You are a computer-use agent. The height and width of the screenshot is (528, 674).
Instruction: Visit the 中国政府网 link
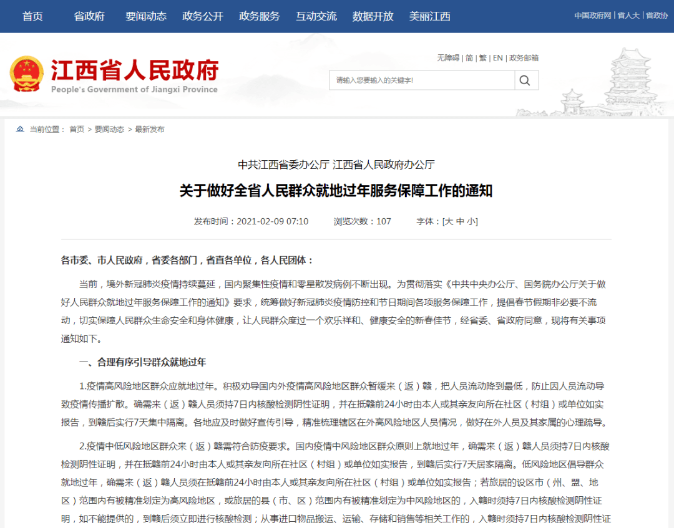coord(593,16)
